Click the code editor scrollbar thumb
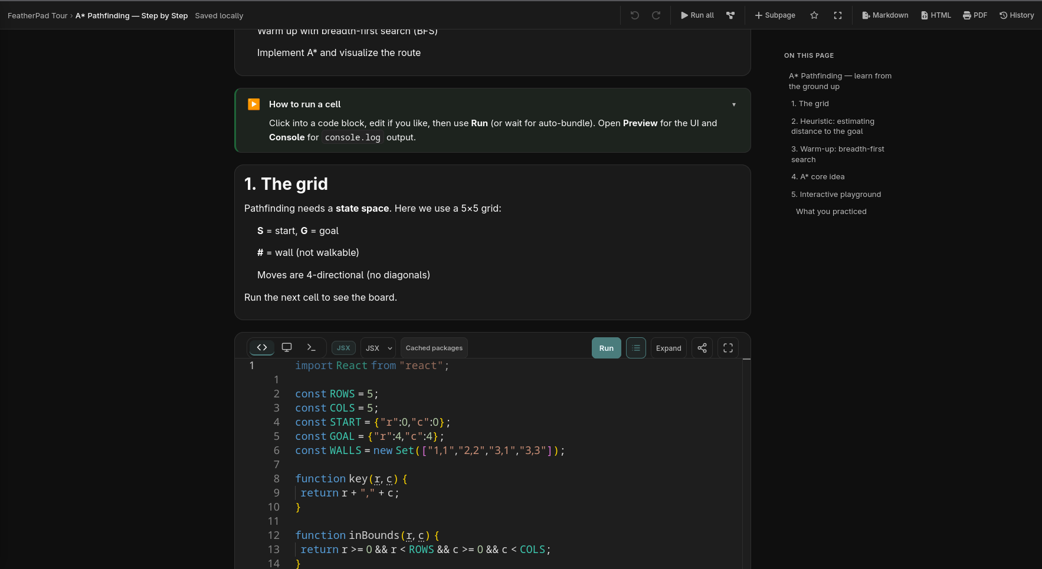This screenshot has height=569, width=1042. point(746,359)
